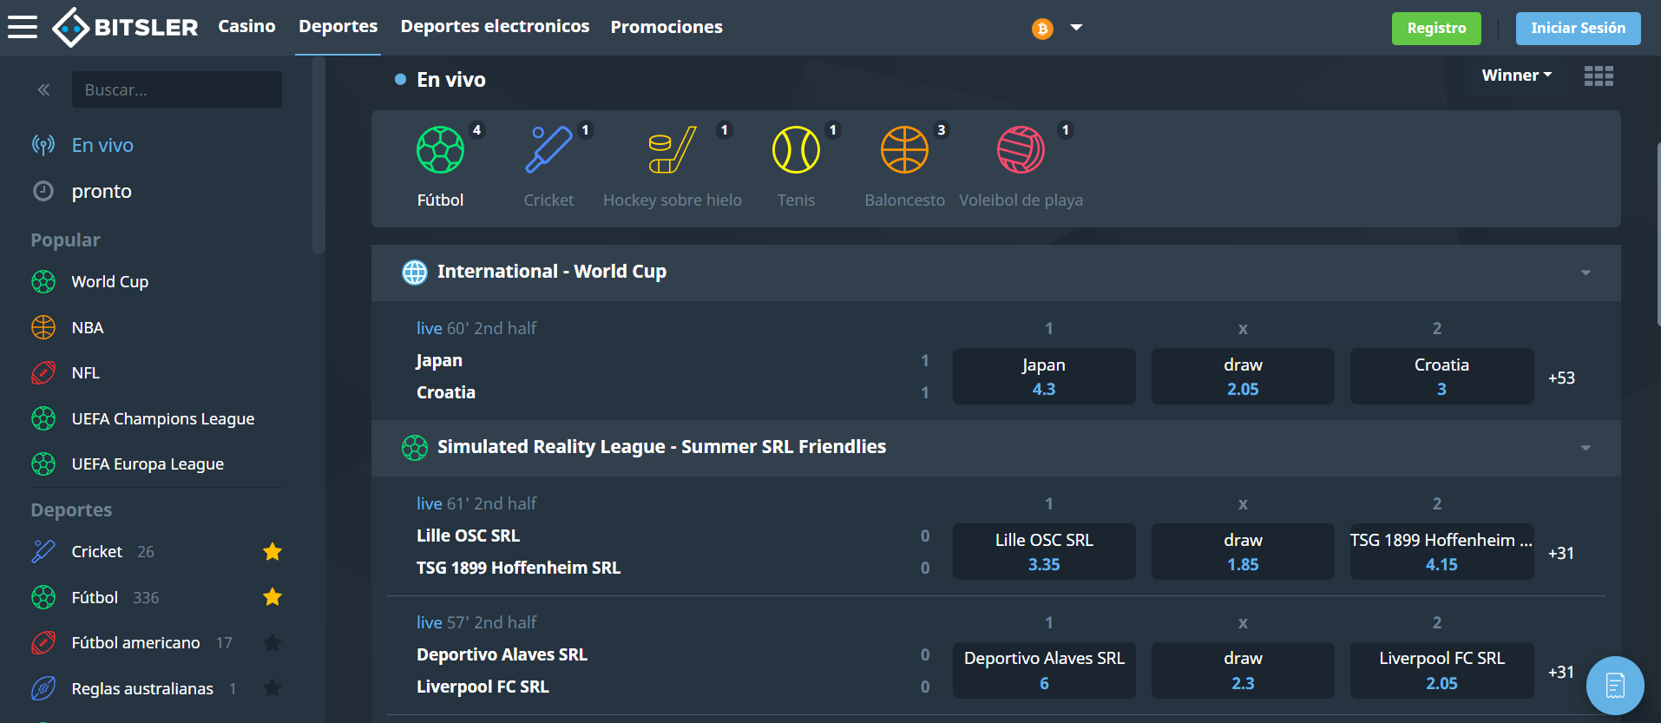The width and height of the screenshot is (1661, 723).
Task: Select the Cricket sport icon in live bar
Action: [548, 149]
